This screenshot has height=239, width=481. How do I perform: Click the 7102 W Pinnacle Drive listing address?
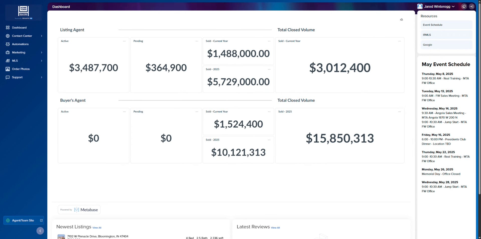98,236
